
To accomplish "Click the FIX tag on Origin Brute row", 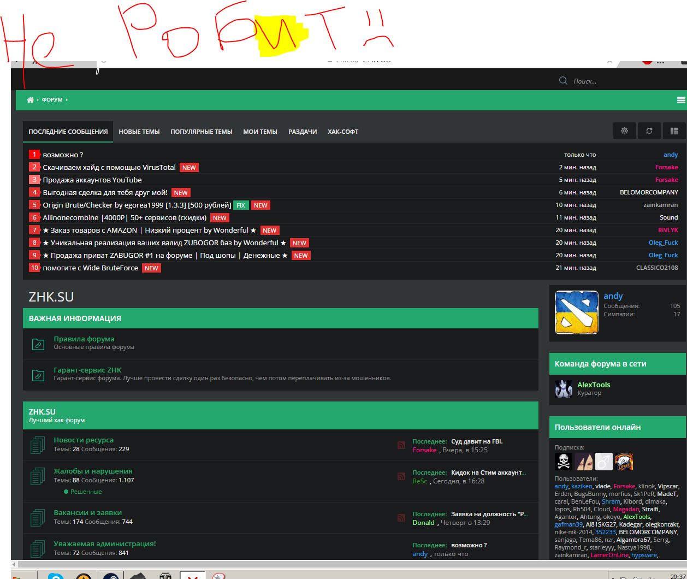I will [241, 205].
